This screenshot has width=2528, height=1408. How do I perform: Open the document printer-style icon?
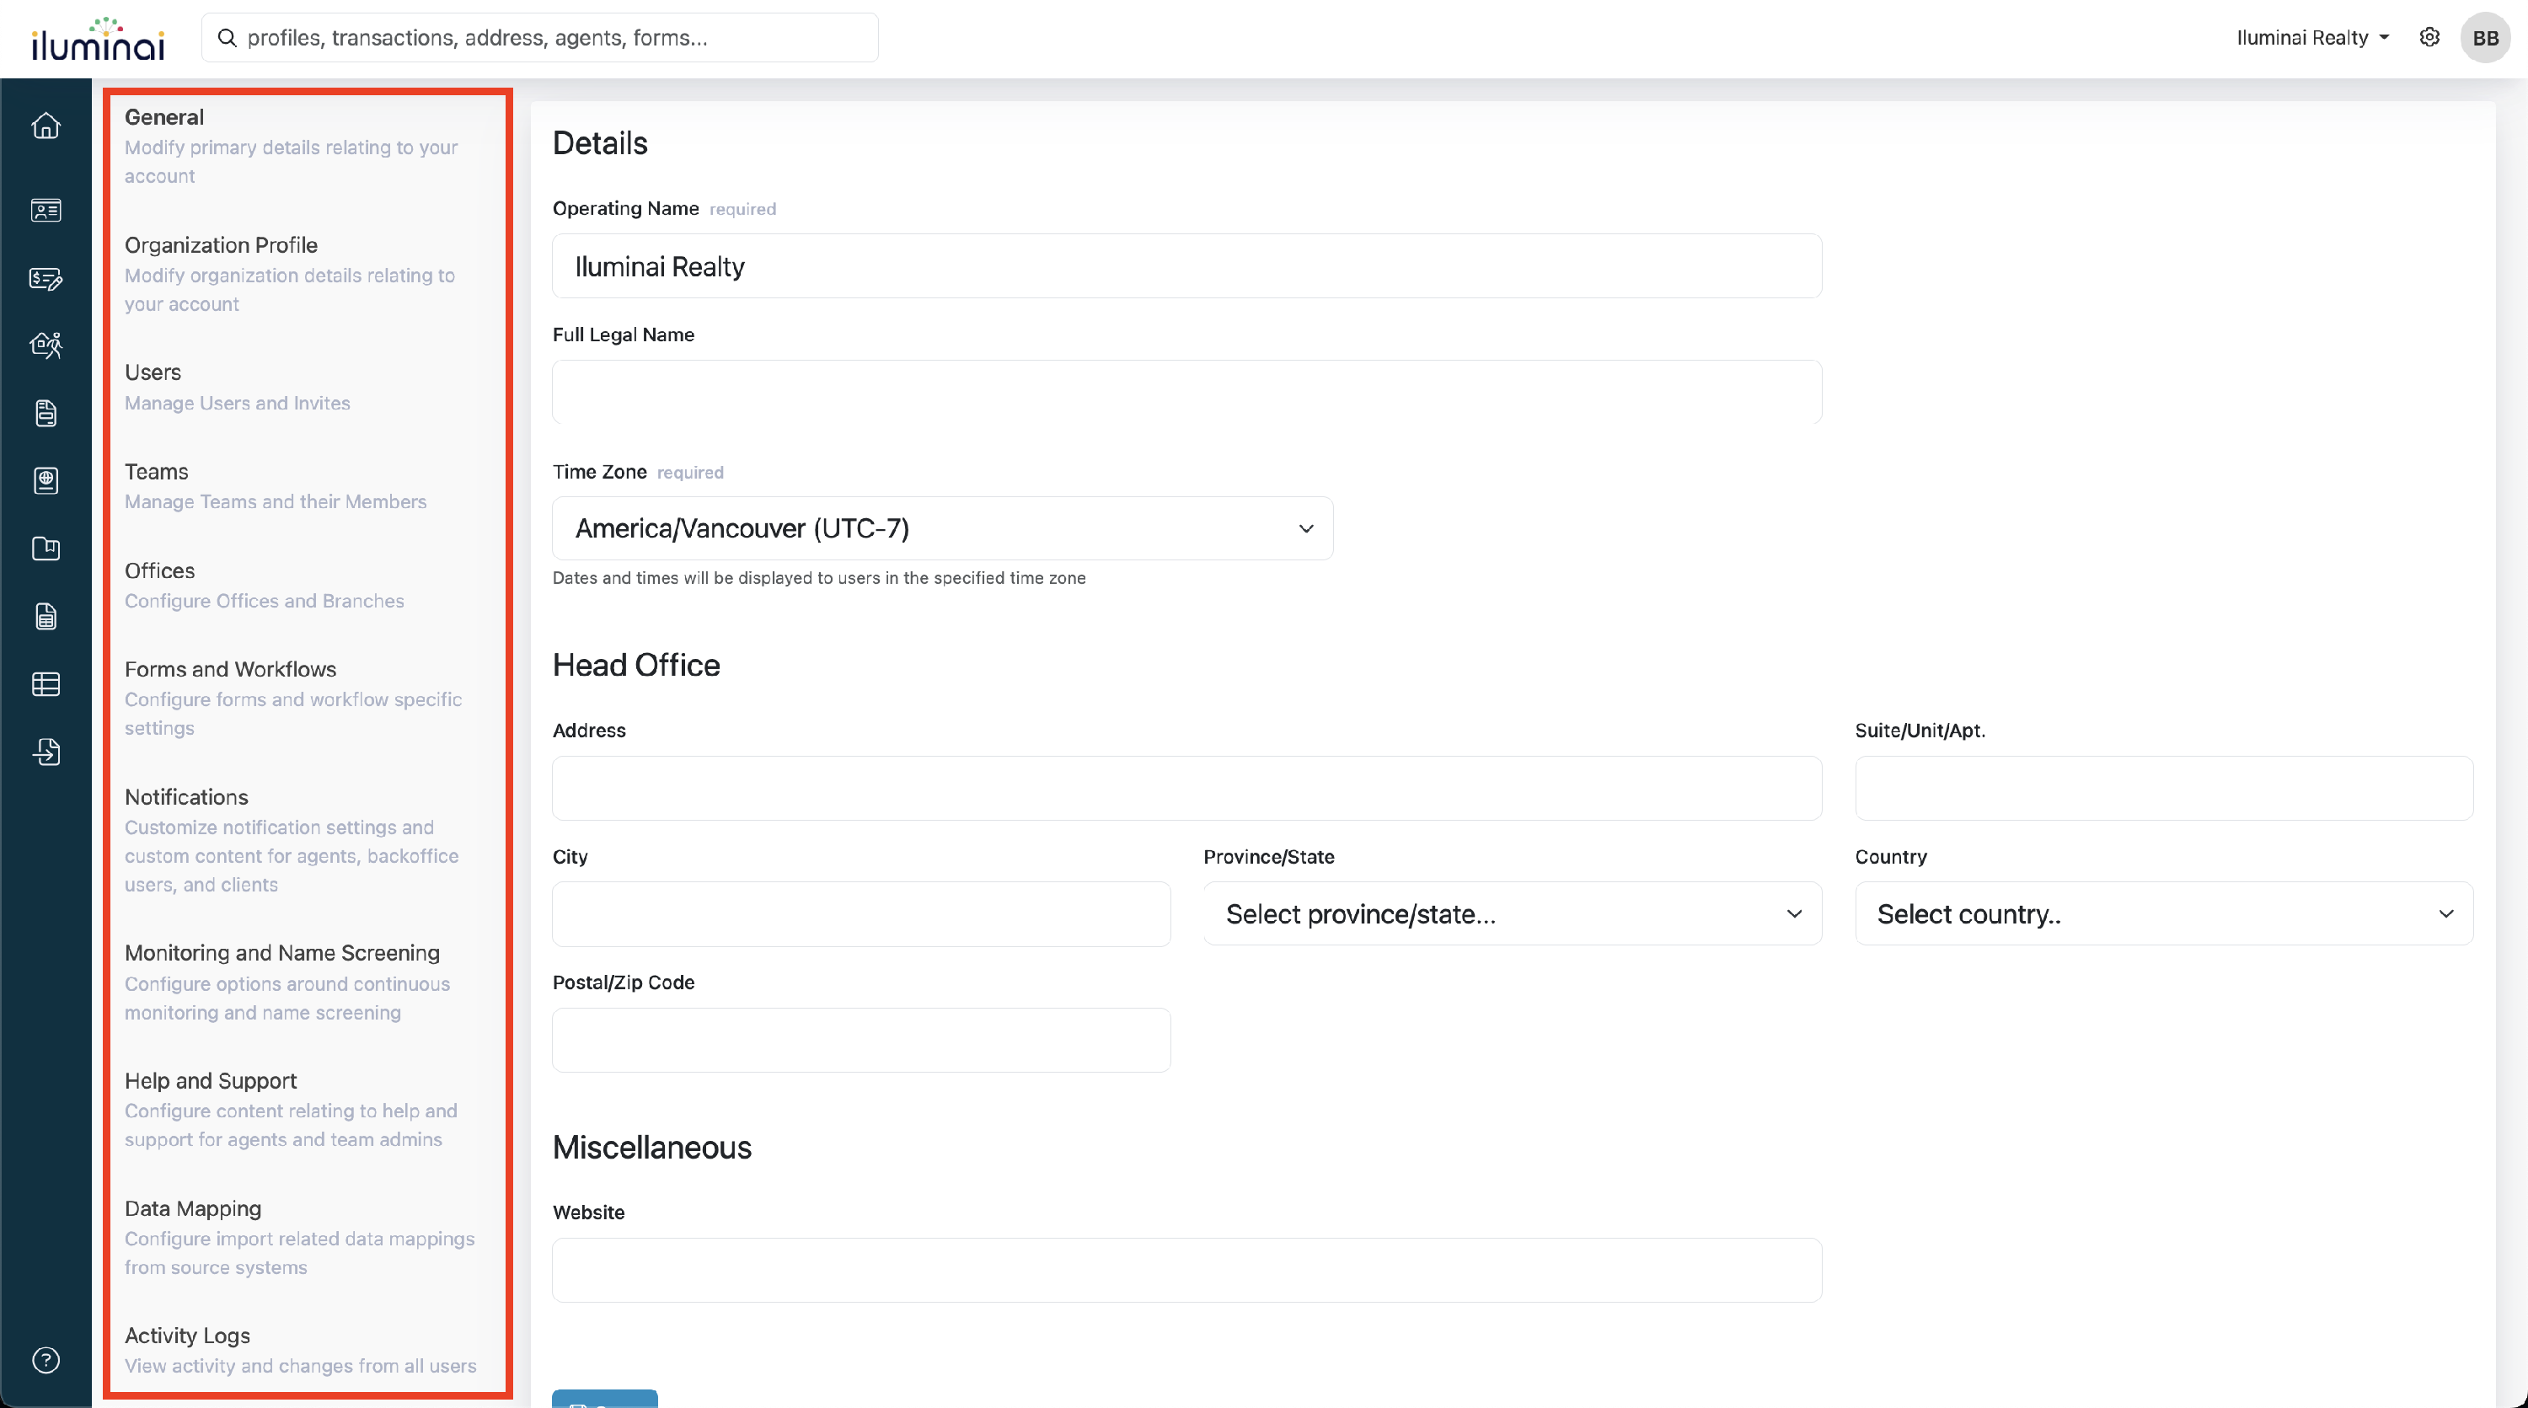(x=46, y=413)
